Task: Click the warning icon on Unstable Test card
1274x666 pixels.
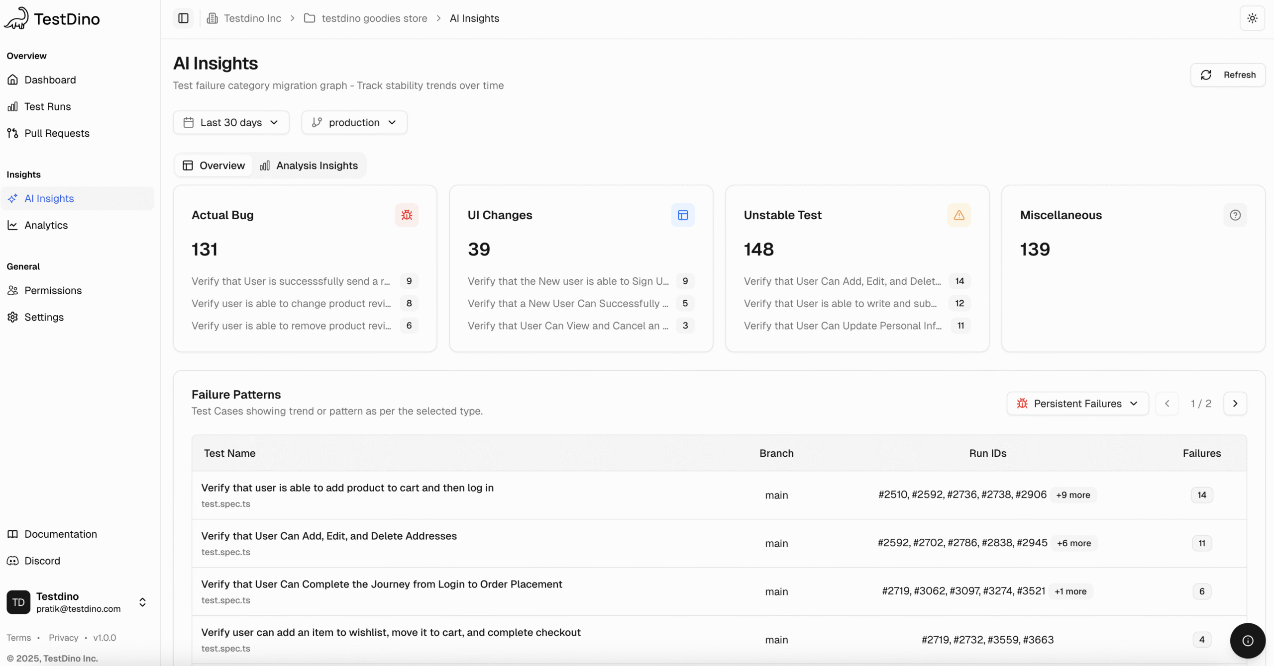Action: 958,215
